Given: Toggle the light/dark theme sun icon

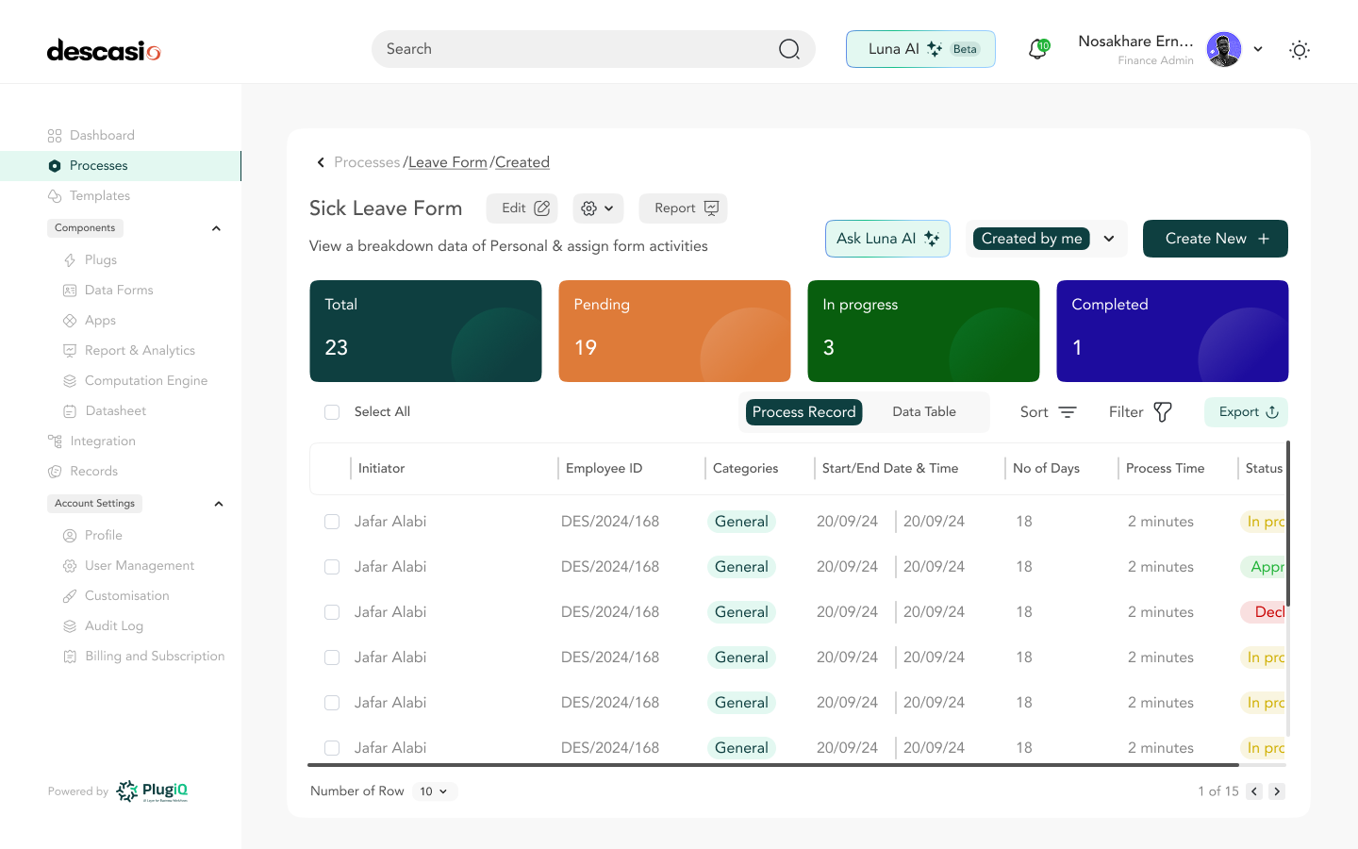Looking at the screenshot, I should [x=1299, y=50].
